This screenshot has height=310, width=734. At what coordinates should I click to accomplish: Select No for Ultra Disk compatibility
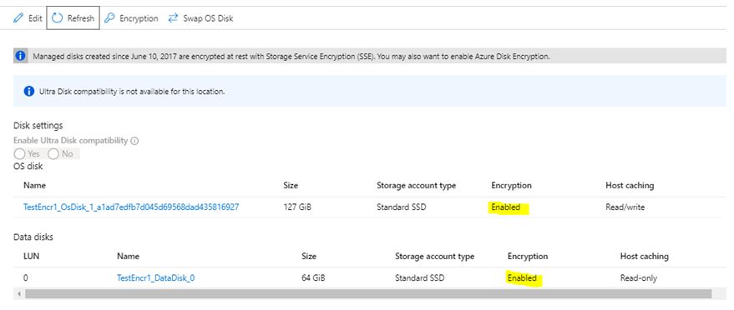tap(53, 153)
